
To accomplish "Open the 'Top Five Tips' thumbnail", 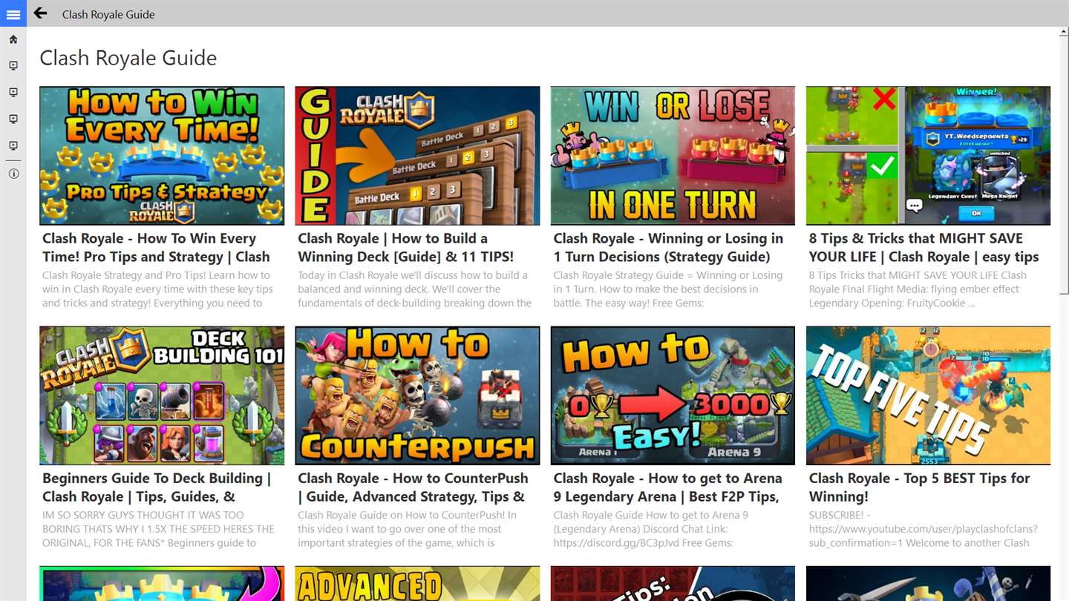I will pyautogui.click(x=928, y=395).
